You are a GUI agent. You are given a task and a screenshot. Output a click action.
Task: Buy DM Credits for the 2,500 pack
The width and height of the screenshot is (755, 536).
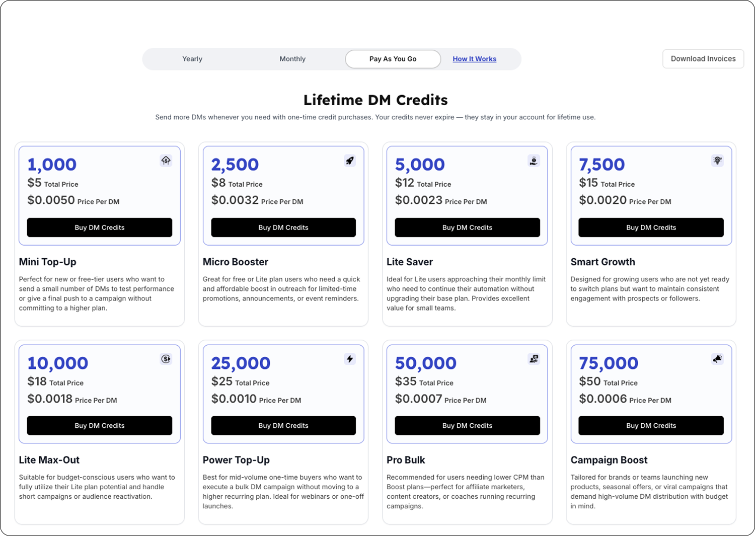[283, 227]
